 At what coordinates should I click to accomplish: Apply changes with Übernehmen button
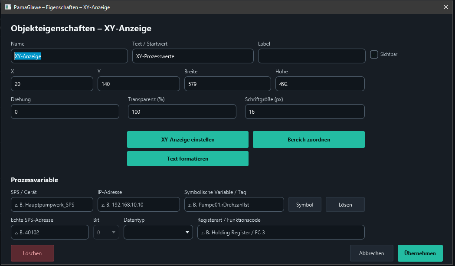(420, 253)
